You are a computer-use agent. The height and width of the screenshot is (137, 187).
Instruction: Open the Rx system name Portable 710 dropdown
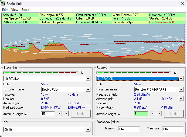click(181, 90)
